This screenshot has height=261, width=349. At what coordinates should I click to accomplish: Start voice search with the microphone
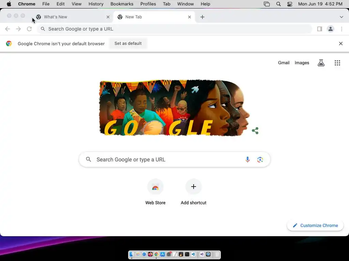coord(247,160)
